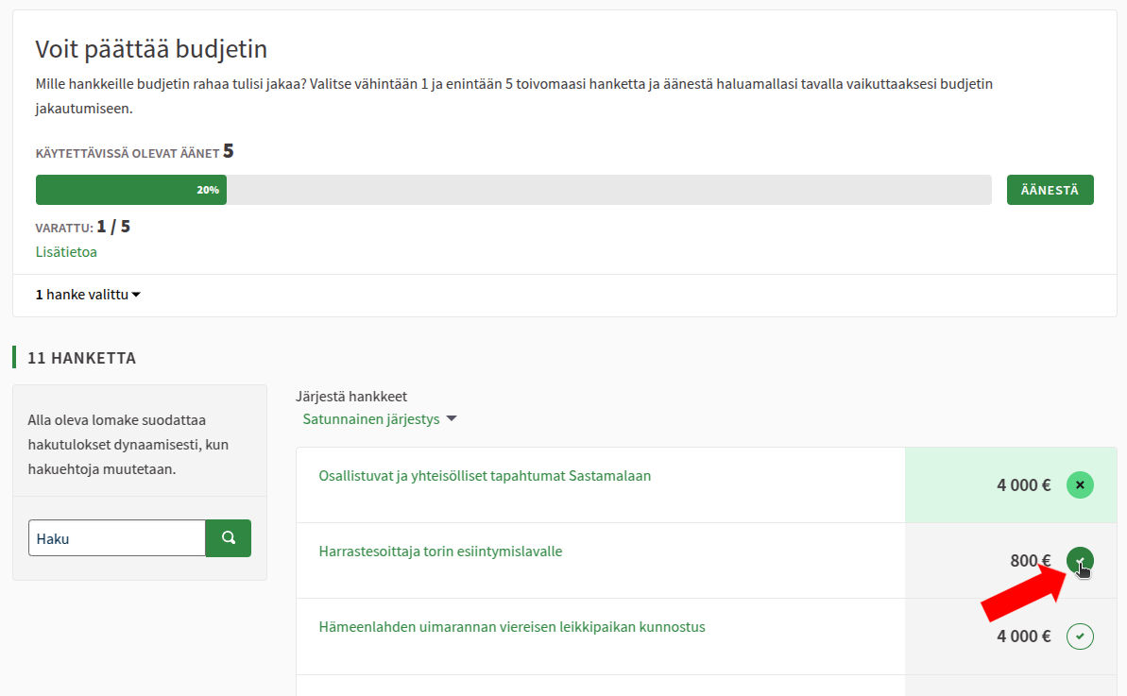Click the 11 HANKETTA section heading
This screenshot has height=696, width=1127.
[82, 358]
